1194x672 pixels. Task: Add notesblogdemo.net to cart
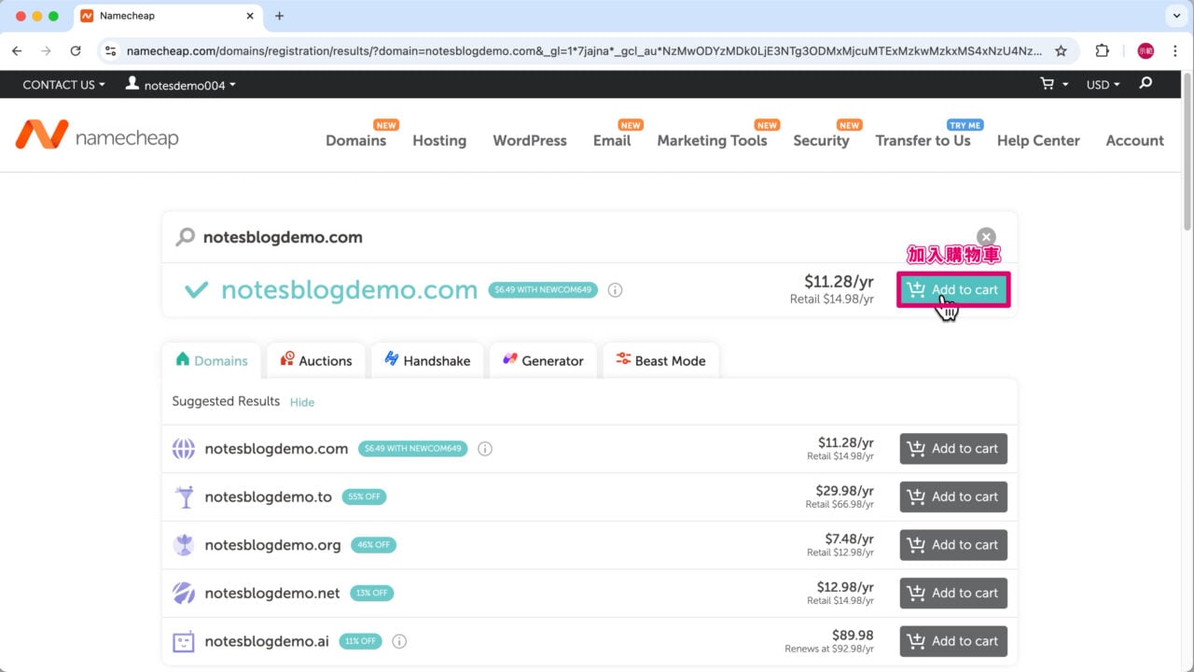952,593
